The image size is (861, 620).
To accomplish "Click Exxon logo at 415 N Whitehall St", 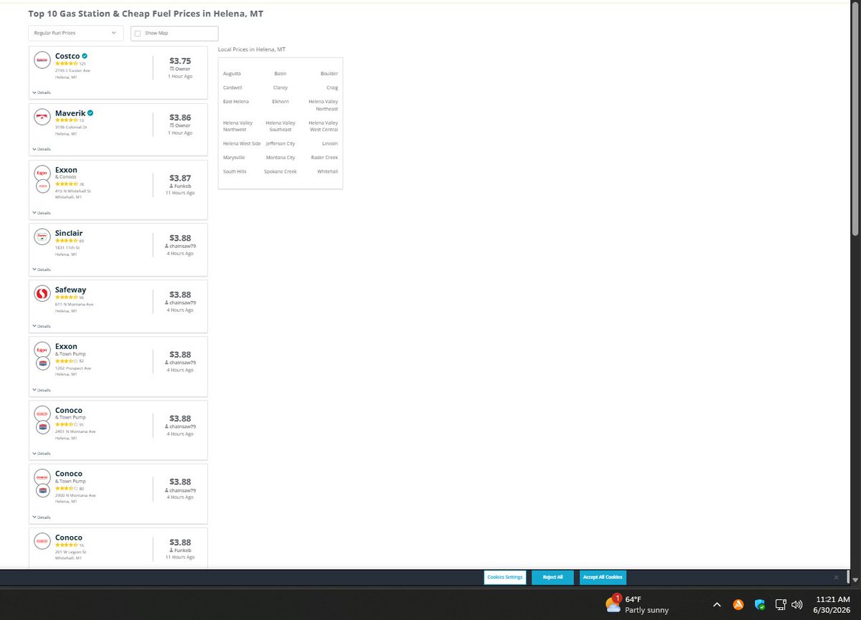I will 42,173.
